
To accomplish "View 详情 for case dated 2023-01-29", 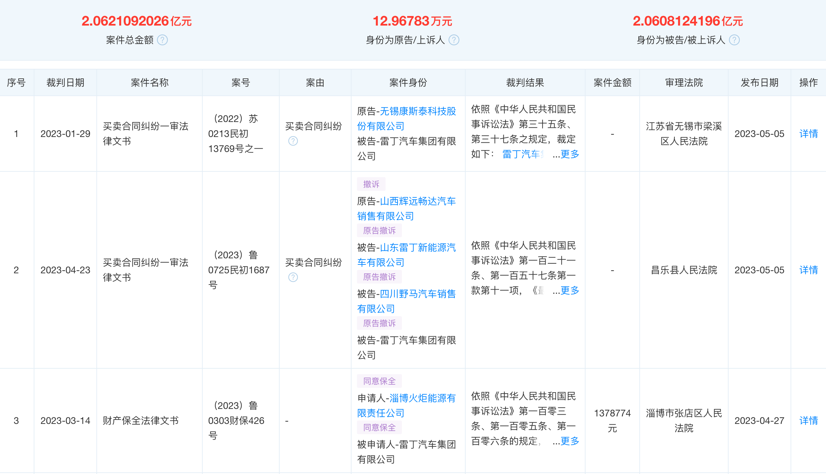I will pos(809,134).
